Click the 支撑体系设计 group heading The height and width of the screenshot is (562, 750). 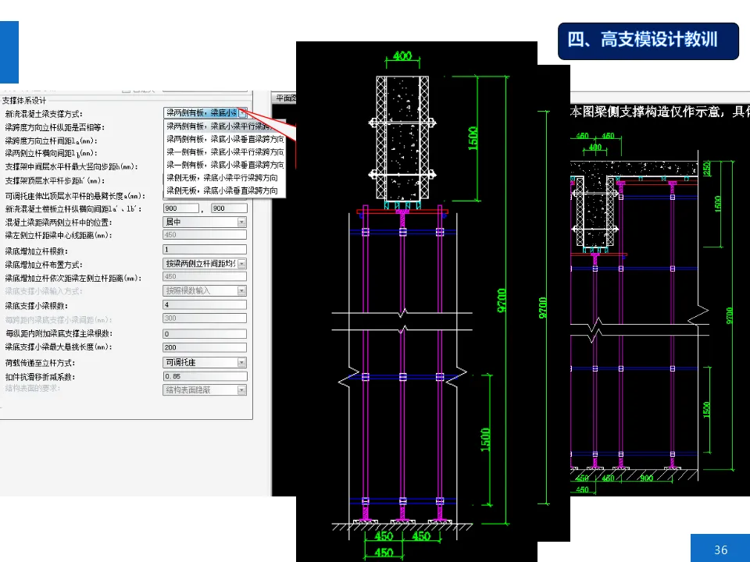(x=24, y=101)
